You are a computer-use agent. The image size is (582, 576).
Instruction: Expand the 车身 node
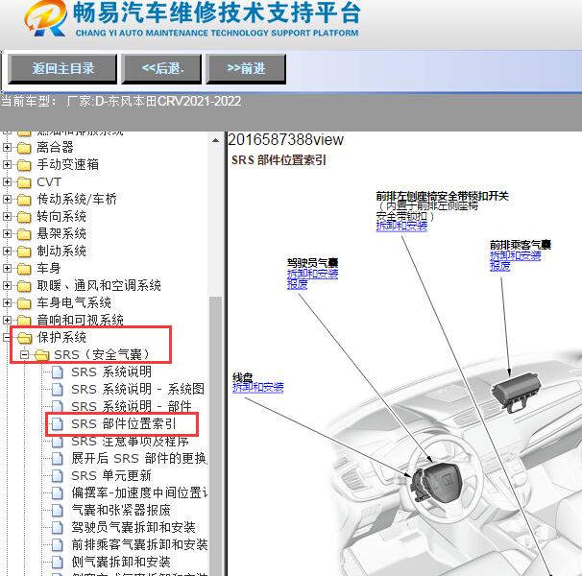point(7,268)
